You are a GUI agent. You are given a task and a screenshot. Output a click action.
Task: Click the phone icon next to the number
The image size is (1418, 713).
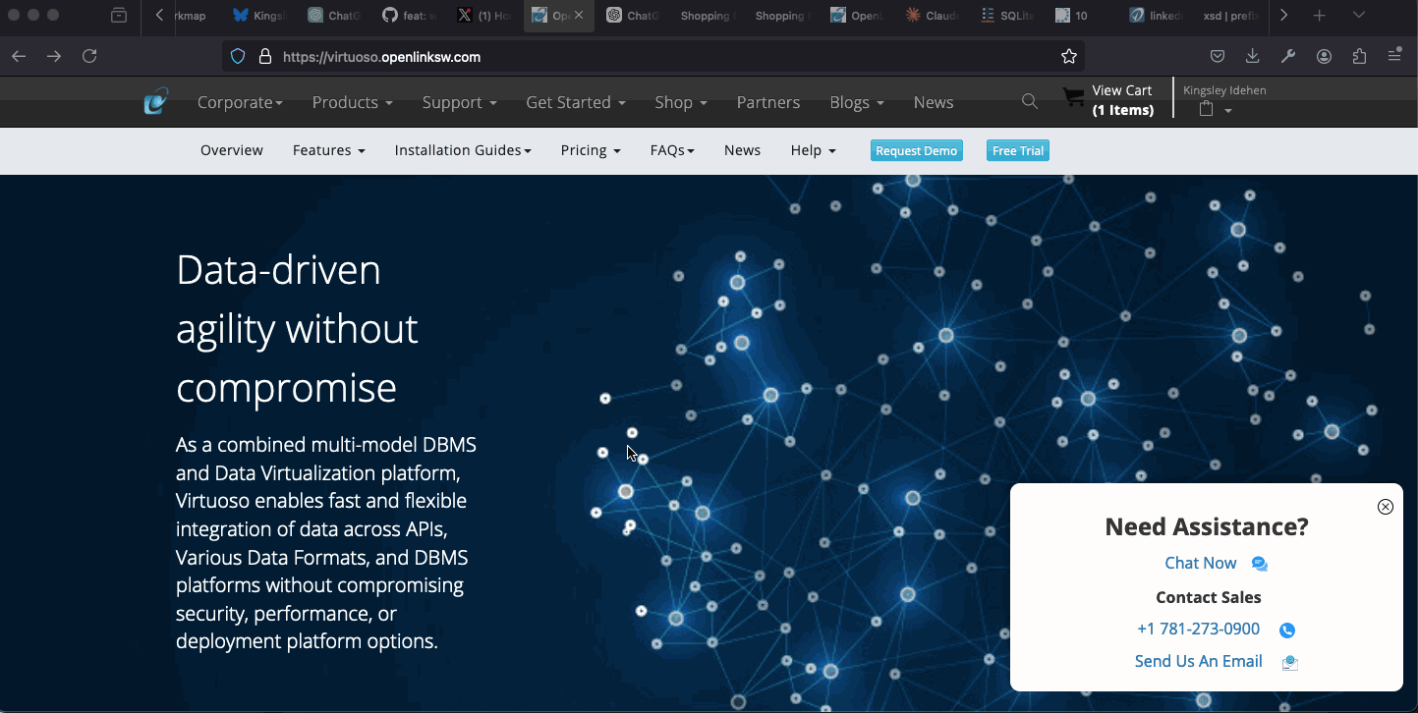click(x=1287, y=631)
